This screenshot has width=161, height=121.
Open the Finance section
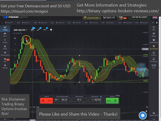pyautogui.click(x=5, y=41)
